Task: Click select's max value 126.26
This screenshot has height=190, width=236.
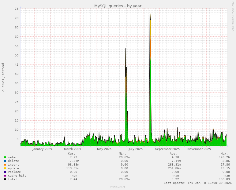Action: pos(224,157)
